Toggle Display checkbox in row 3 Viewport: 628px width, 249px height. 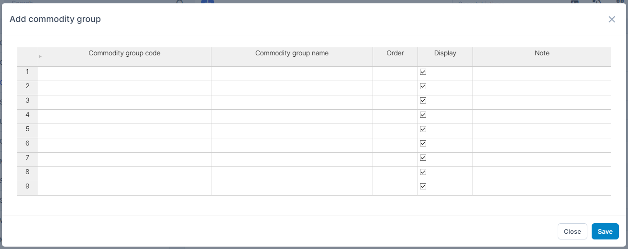[423, 101]
